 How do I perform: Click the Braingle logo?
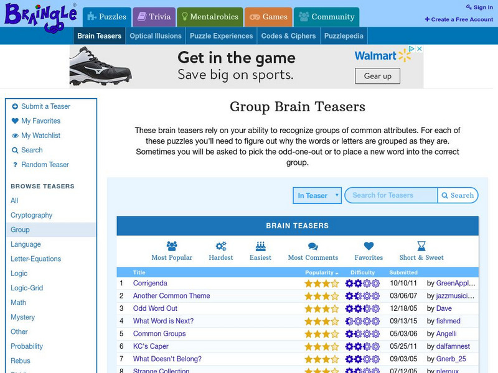[40, 15]
